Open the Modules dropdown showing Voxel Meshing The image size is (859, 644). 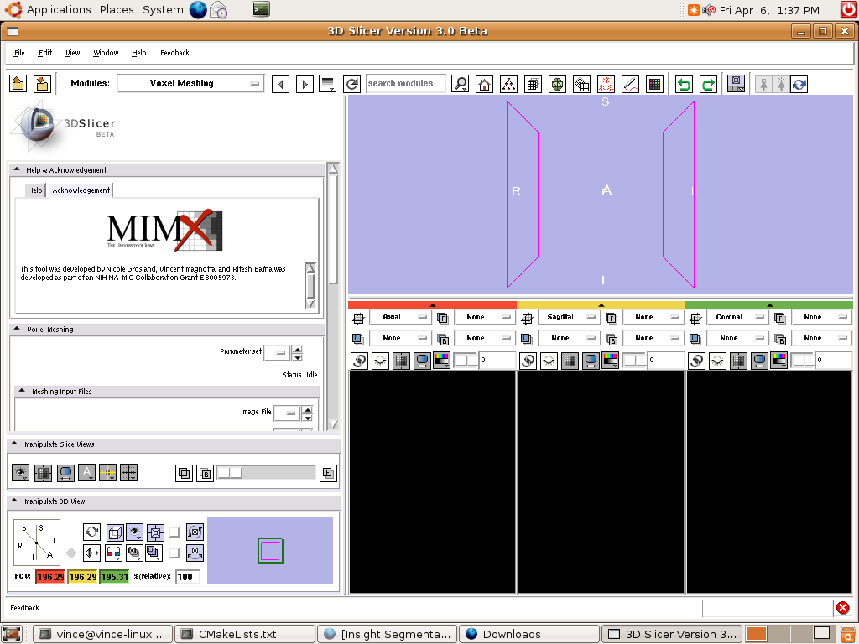point(190,84)
